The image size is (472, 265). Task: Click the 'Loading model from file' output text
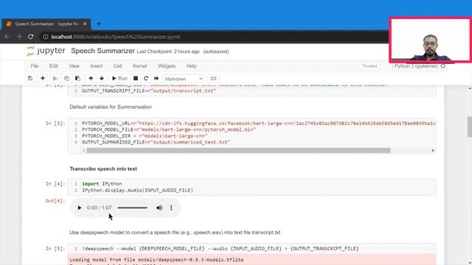tap(156, 260)
